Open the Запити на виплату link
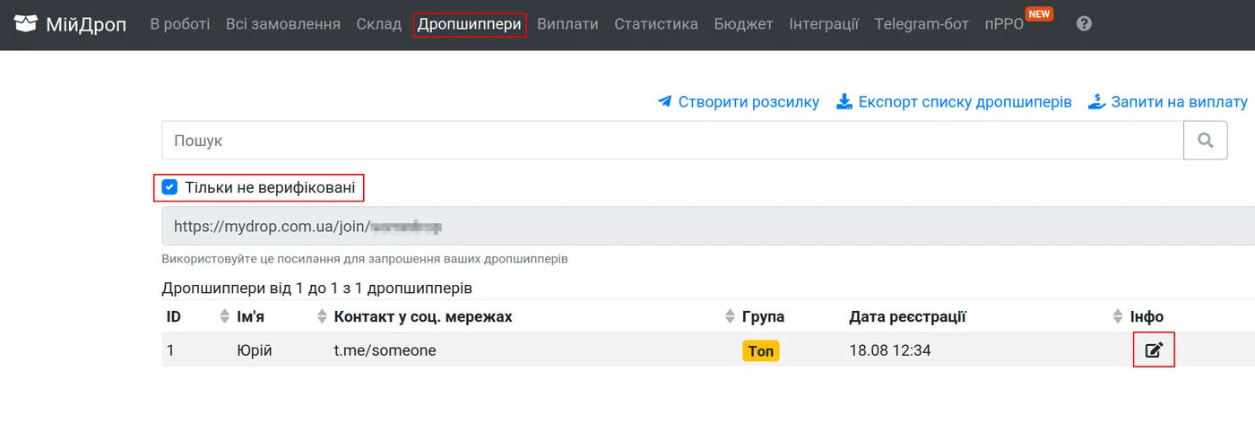 click(1180, 102)
